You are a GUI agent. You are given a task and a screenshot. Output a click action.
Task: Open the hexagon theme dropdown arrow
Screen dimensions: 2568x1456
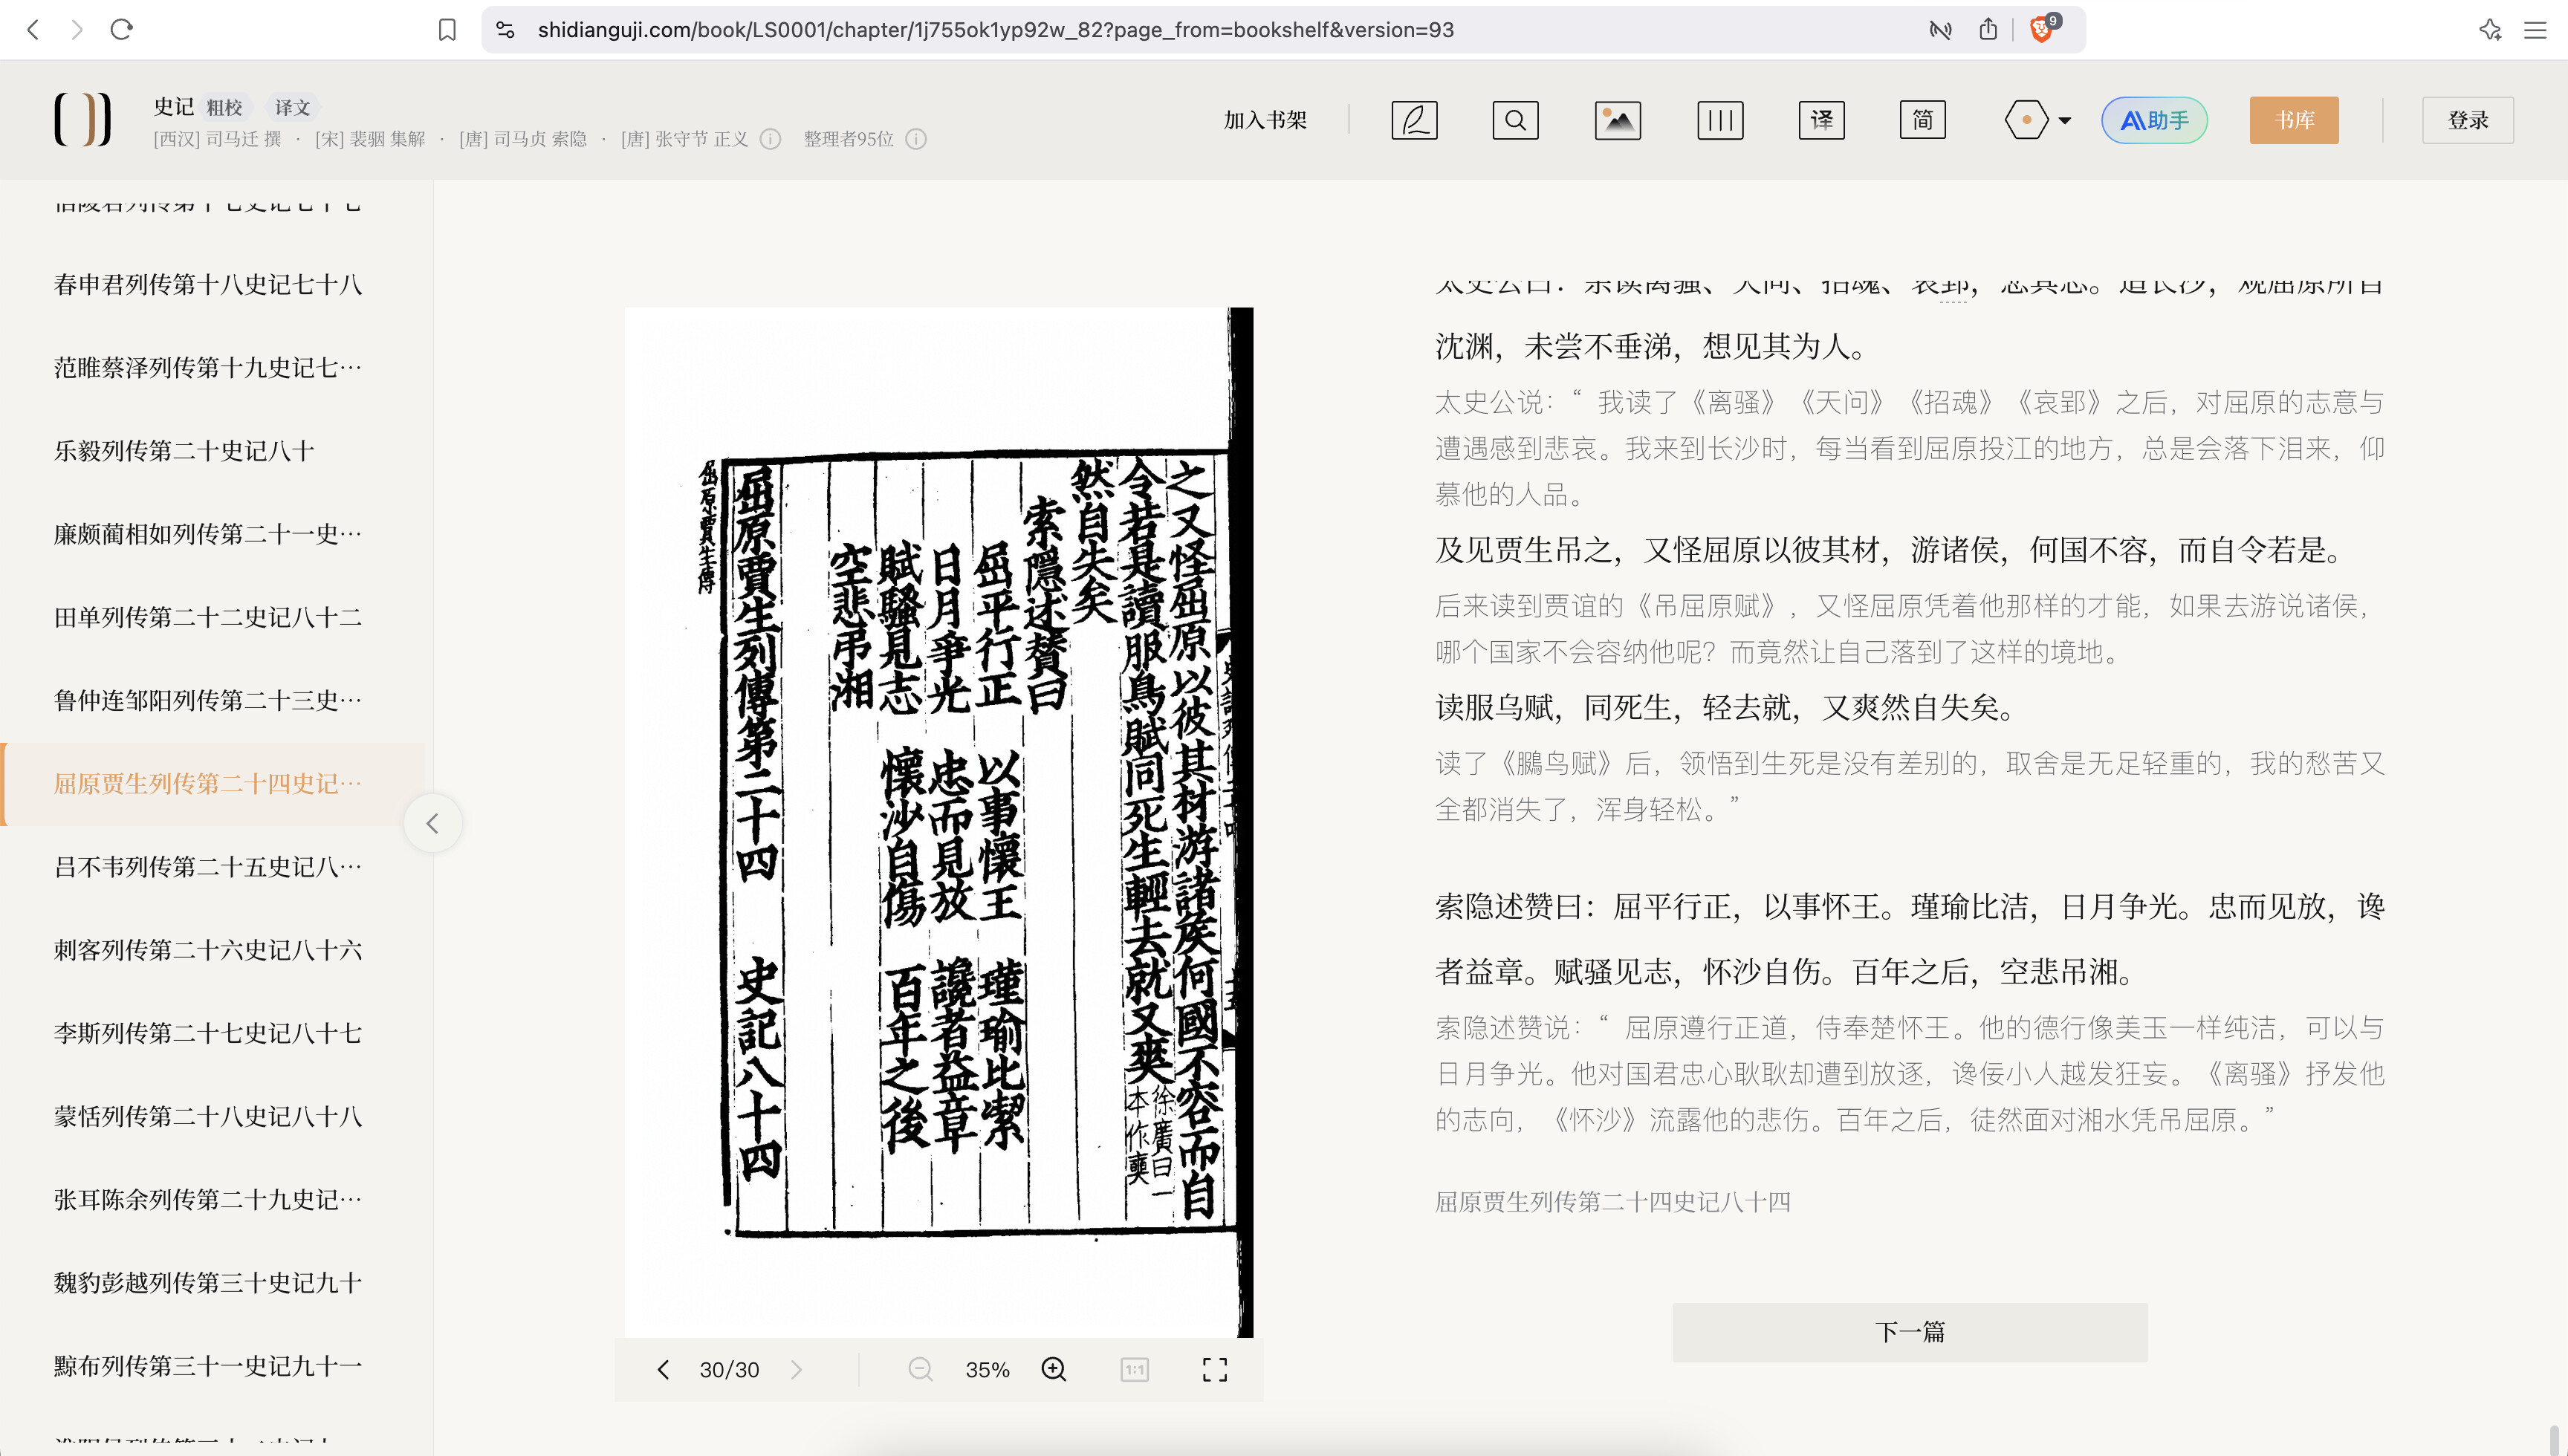point(2064,120)
